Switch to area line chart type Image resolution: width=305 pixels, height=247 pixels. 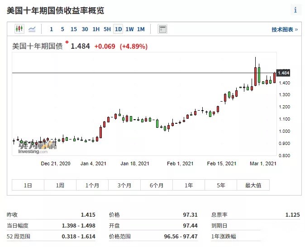32,29
